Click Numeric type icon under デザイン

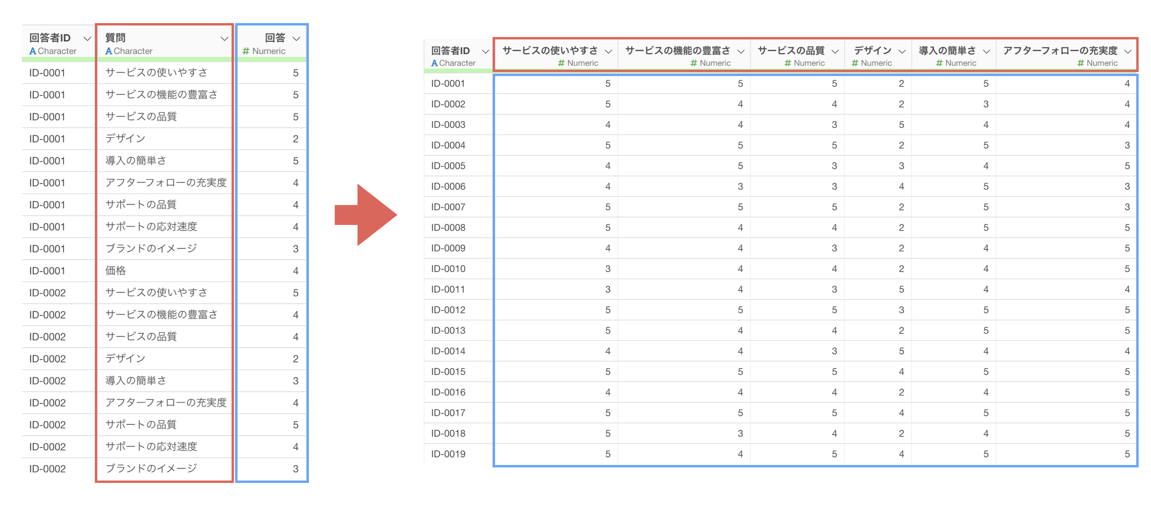pos(855,63)
